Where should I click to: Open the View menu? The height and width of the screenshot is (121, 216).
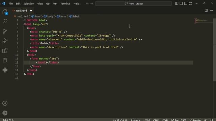40,4
